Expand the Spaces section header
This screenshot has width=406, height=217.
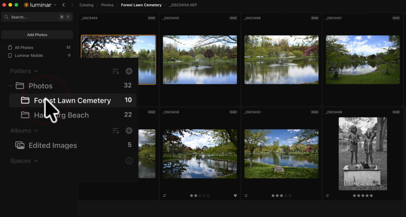24,161
